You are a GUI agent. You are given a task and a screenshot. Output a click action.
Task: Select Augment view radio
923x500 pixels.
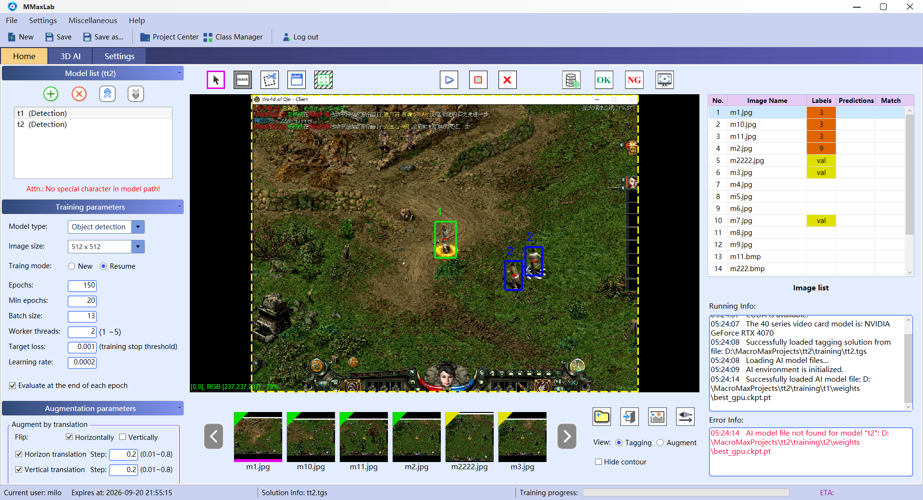point(660,443)
